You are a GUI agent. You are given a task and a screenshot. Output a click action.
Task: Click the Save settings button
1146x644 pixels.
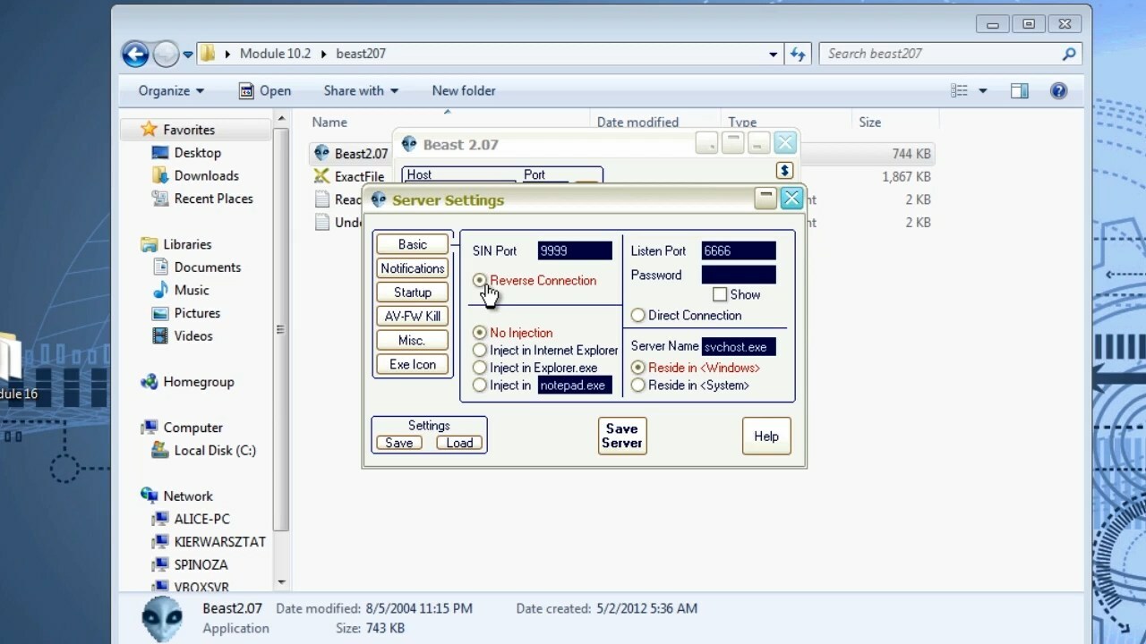tap(399, 443)
